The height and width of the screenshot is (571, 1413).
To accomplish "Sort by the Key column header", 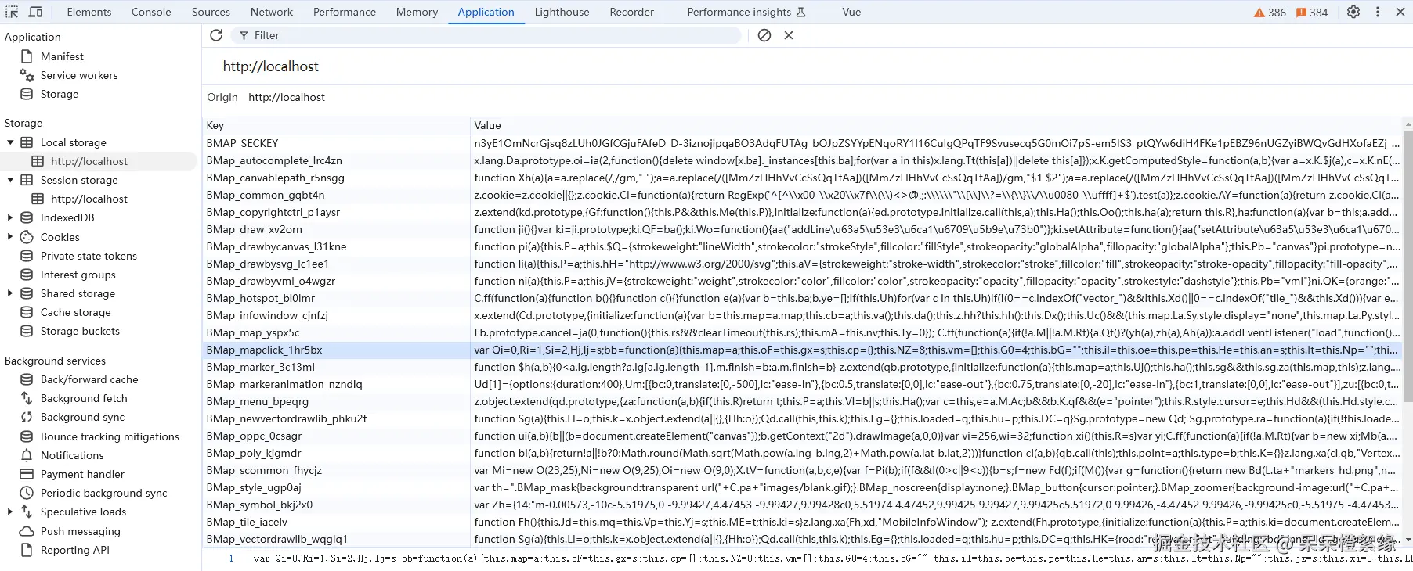I will (x=336, y=125).
